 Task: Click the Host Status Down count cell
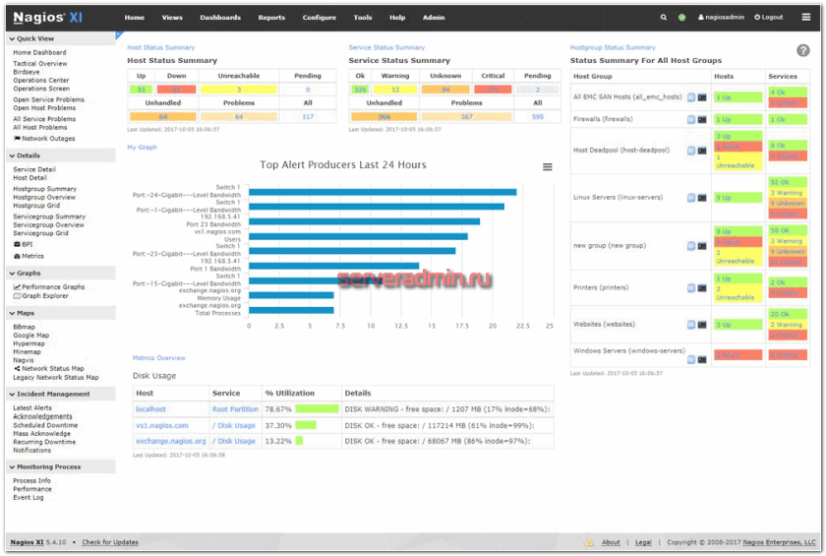coord(176,90)
